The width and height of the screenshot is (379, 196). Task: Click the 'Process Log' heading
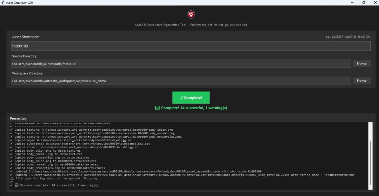pos(18,118)
